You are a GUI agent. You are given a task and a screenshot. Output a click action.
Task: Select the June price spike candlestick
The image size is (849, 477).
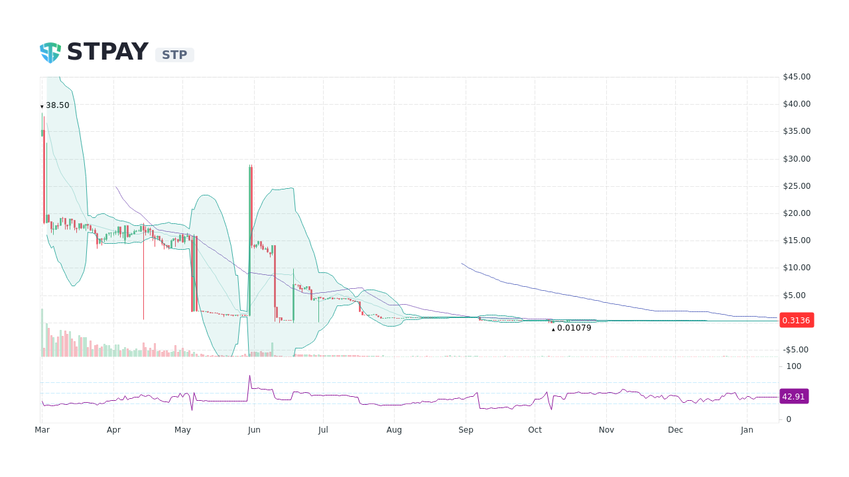251,199
